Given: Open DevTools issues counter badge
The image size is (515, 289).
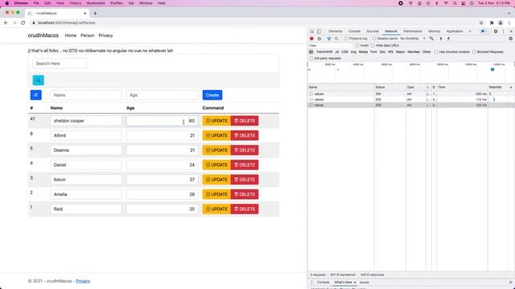Looking at the screenshot, I should tap(484, 31).
